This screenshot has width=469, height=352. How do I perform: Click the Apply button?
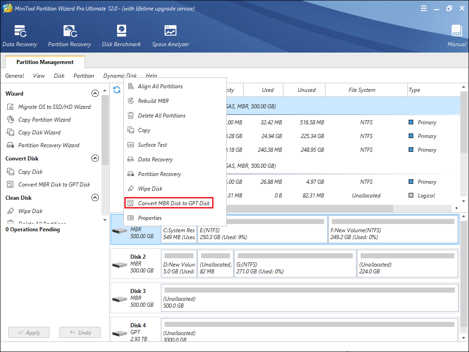tap(29, 332)
